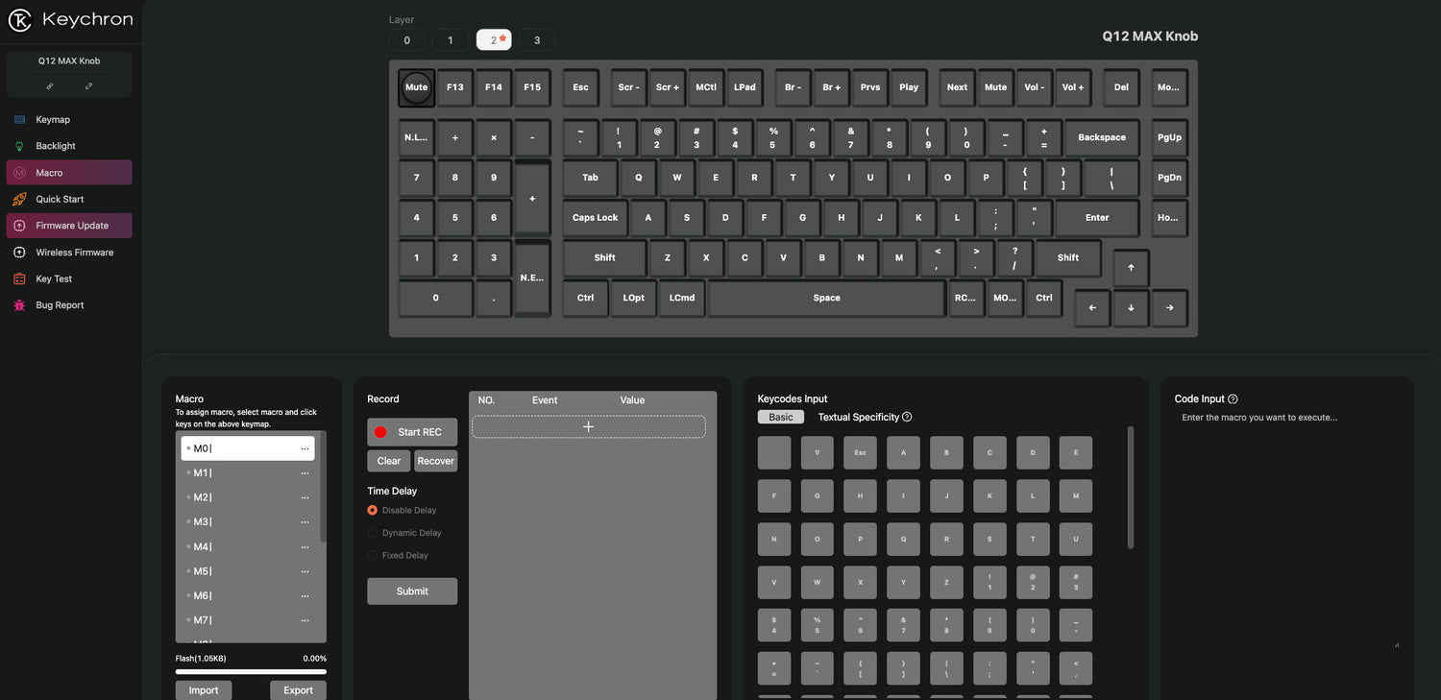
Task: Click the Wireless Firmware chip icon
Action: click(19, 253)
